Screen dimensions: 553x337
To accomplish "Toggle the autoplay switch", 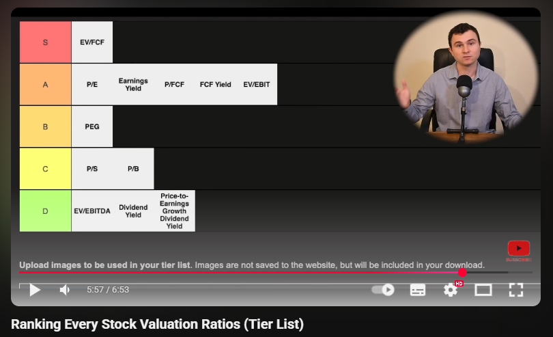I will pyautogui.click(x=383, y=290).
